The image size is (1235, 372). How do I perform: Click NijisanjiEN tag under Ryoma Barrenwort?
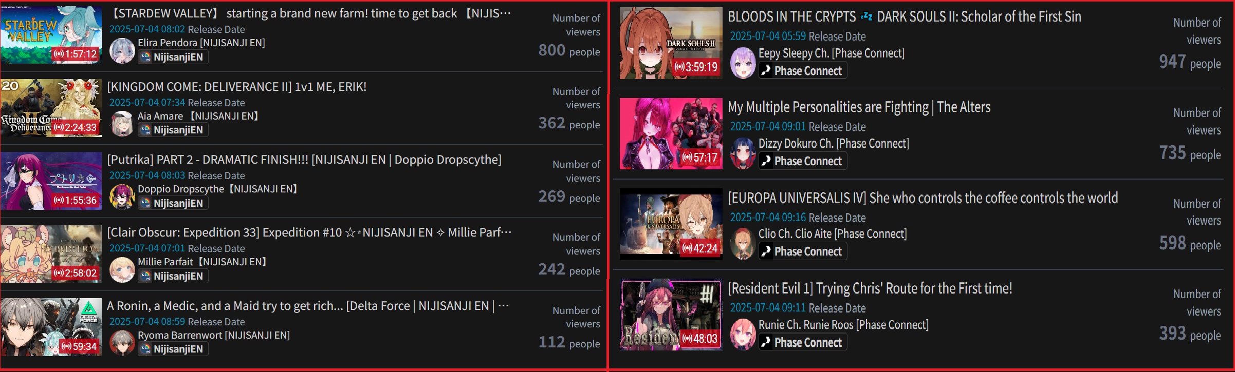coord(173,349)
